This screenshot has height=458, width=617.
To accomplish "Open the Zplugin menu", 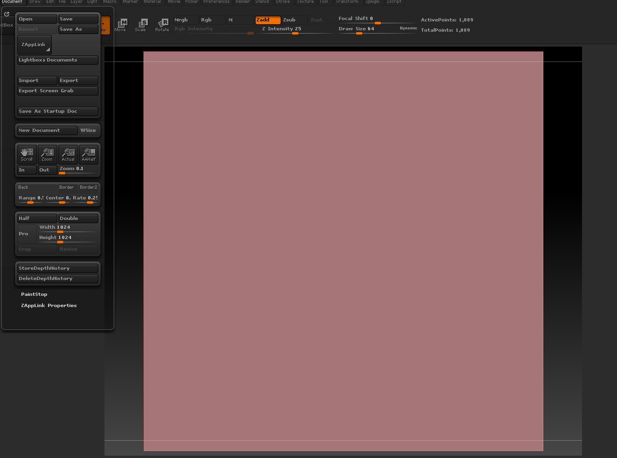I will [372, 2].
